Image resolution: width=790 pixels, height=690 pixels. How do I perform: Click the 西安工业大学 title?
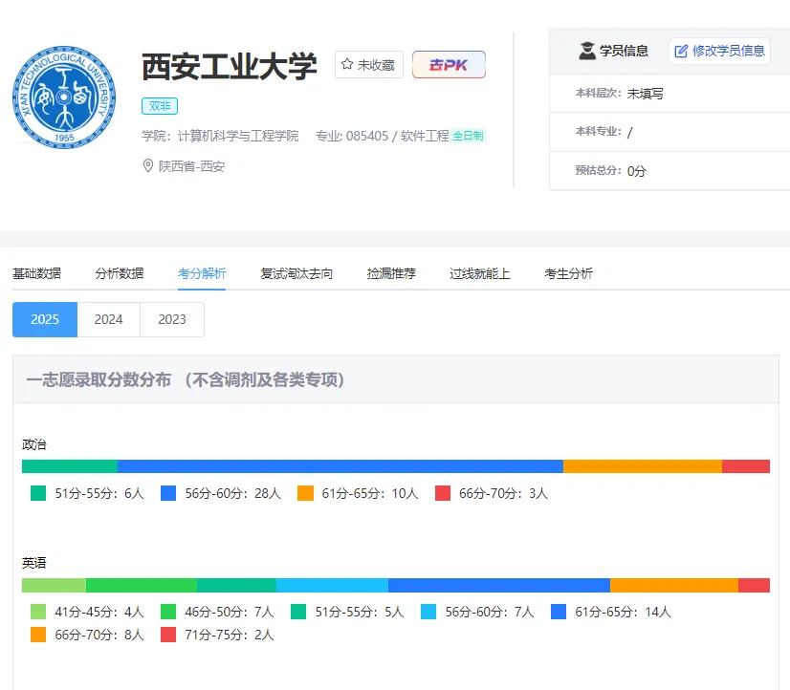(x=230, y=66)
